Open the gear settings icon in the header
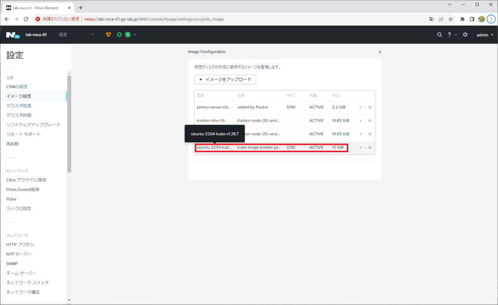 point(465,35)
